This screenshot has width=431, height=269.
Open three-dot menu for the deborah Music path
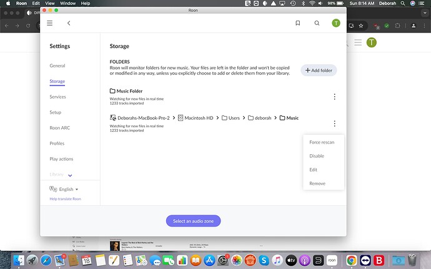point(335,124)
